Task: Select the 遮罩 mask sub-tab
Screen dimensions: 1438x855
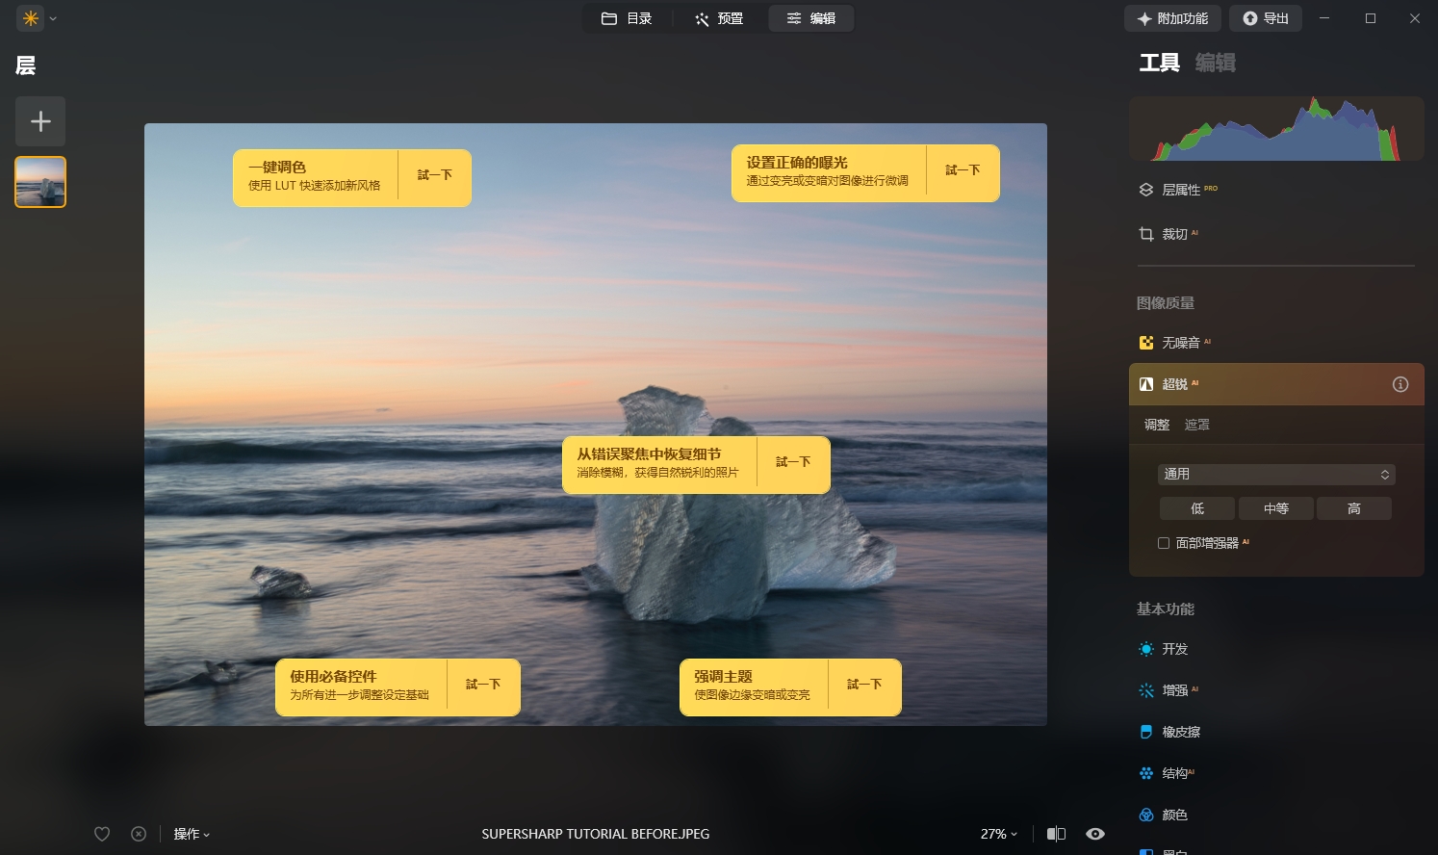Action: pos(1196,425)
